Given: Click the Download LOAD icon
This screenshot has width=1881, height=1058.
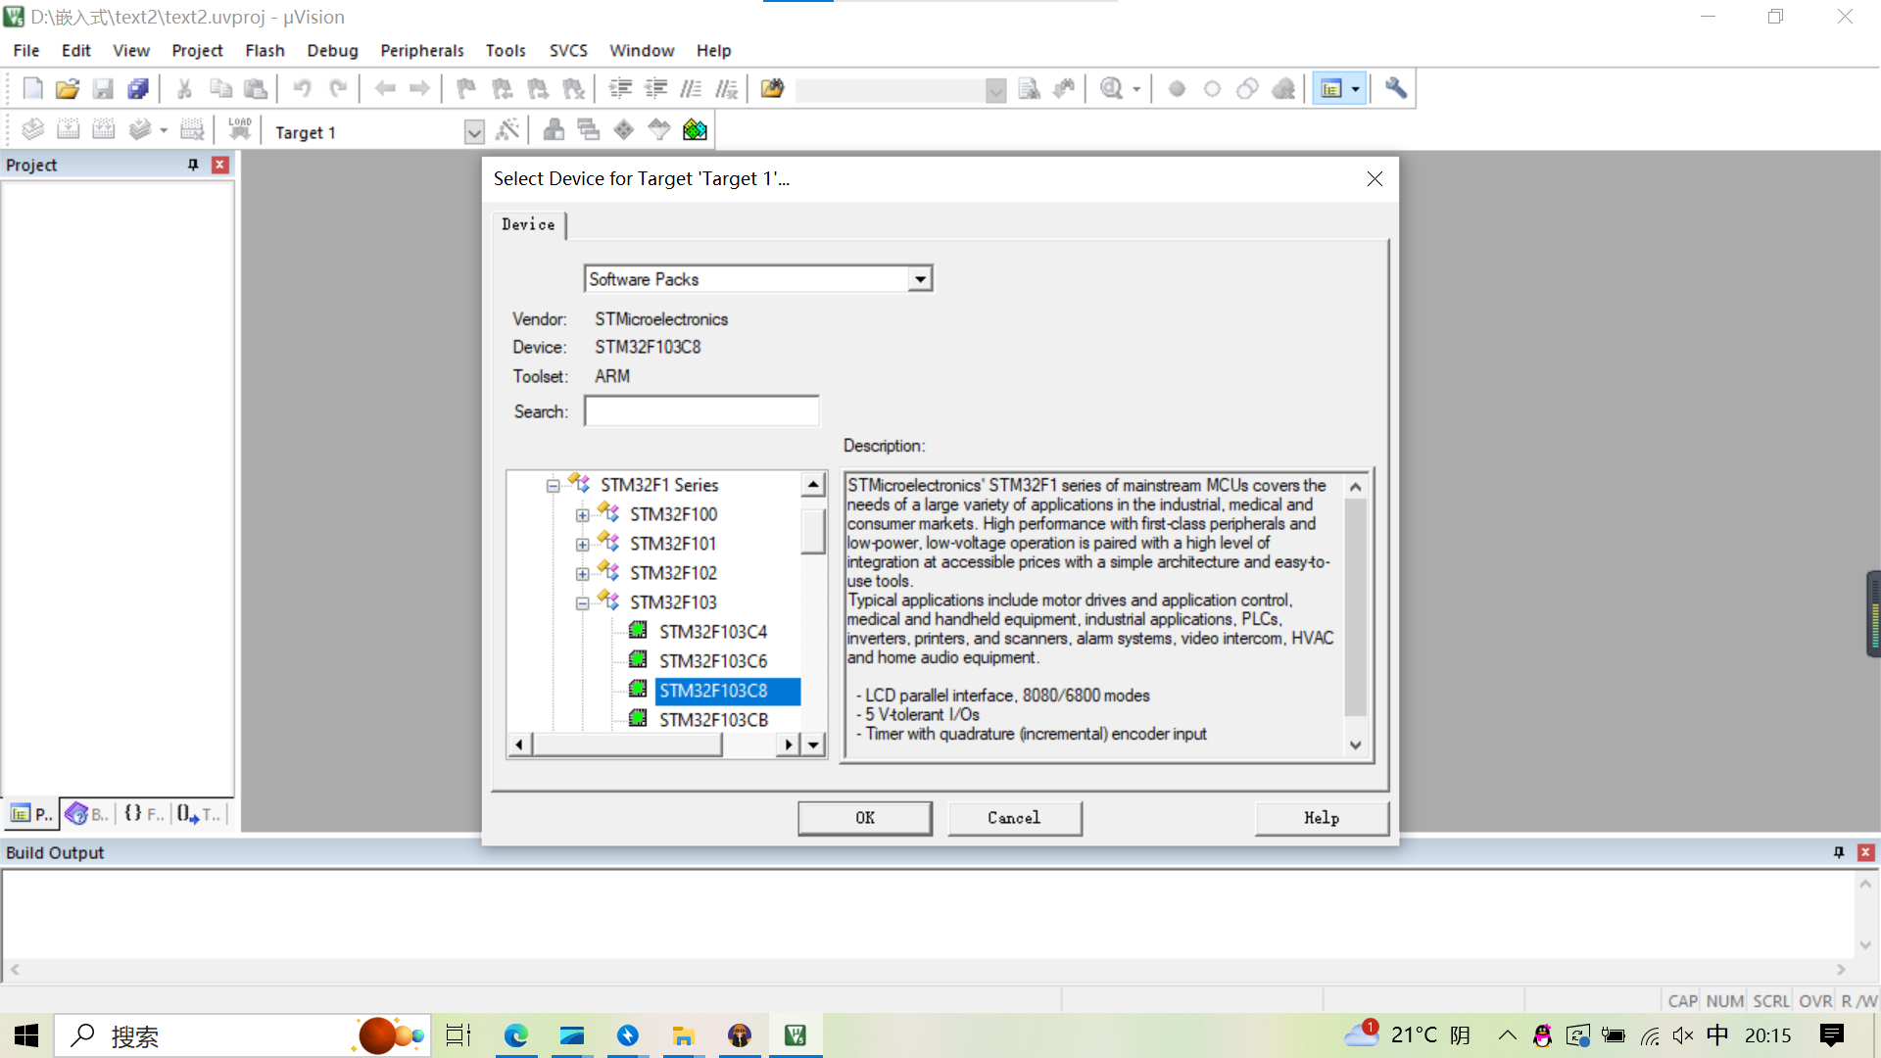Looking at the screenshot, I should 240,129.
